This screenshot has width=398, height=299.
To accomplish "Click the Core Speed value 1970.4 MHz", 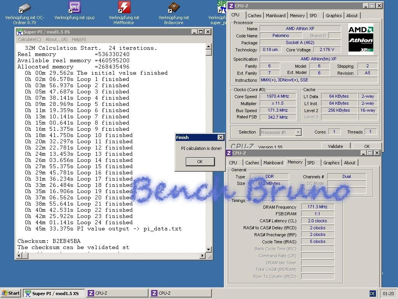I will click(x=278, y=96).
